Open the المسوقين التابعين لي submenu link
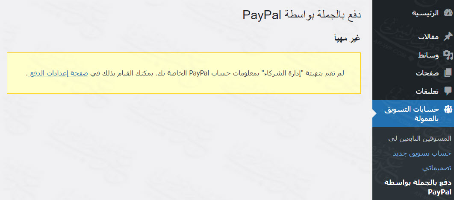Image resolution: width=454 pixels, height=200 pixels. point(419,139)
